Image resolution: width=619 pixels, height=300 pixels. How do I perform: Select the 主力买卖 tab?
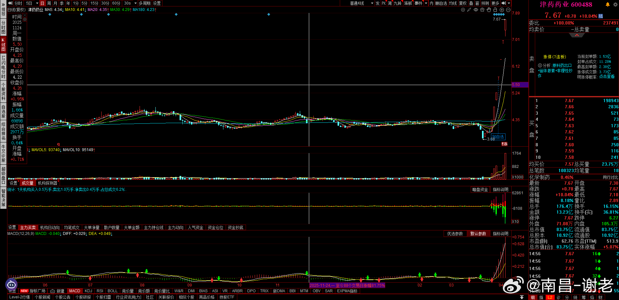point(28,227)
